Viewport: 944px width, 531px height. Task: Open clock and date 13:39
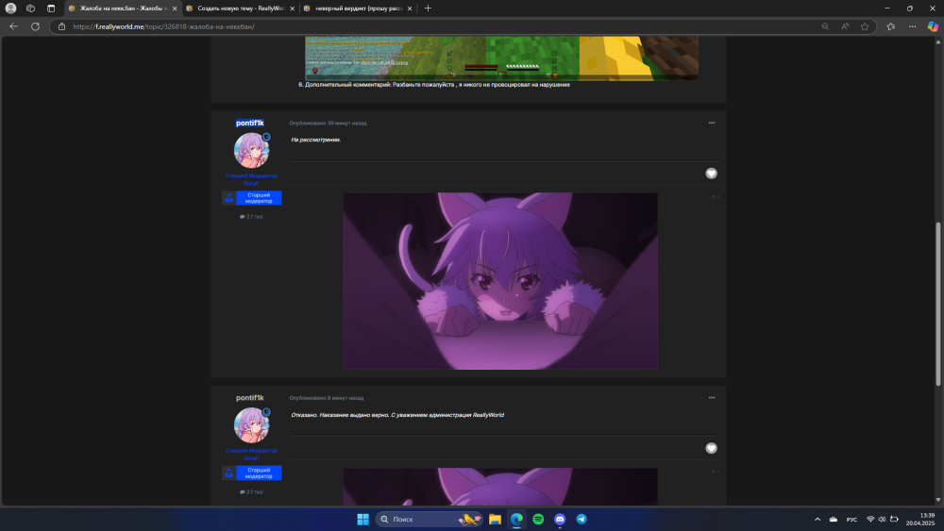click(919, 519)
